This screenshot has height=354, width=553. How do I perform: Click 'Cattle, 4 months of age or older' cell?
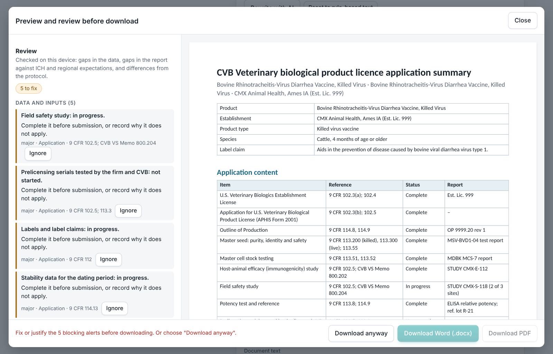click(x=411, y=139)
